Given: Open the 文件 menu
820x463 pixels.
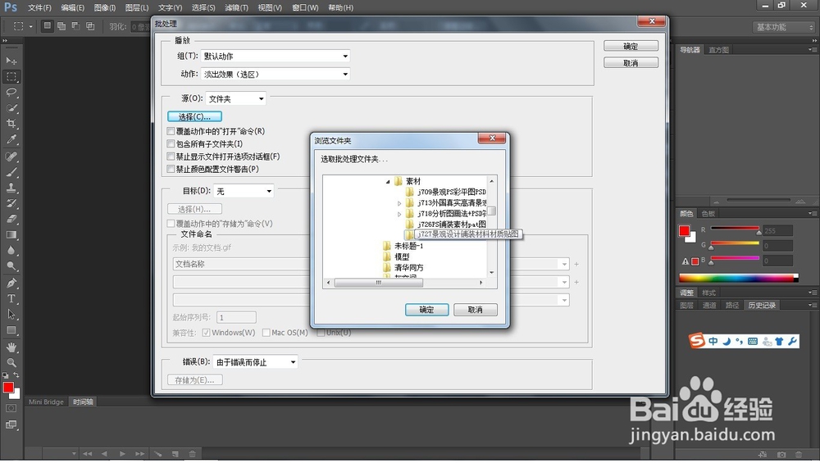Looking at the screenshot, I should click(x=39, y=8).
